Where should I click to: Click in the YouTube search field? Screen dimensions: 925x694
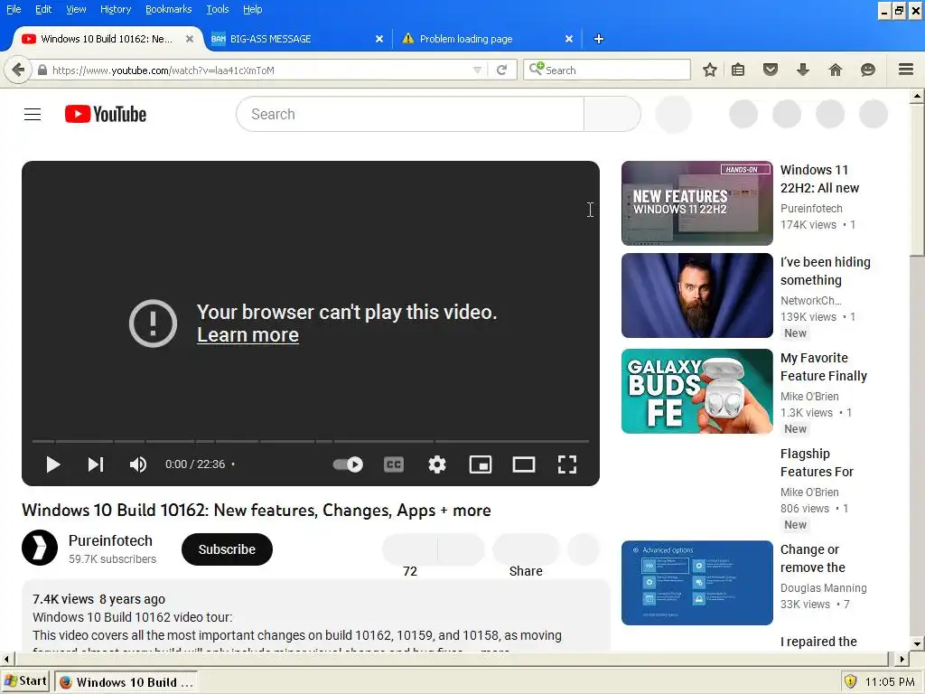click(x=410, y=115)
